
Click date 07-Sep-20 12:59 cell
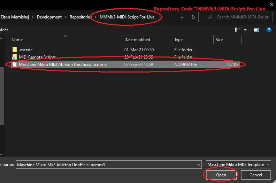139,64
